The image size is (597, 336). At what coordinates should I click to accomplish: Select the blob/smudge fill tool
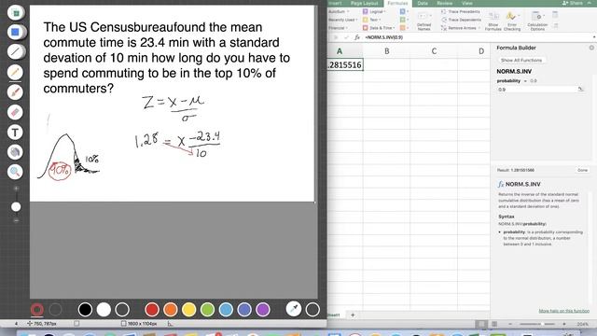(15, 152)
